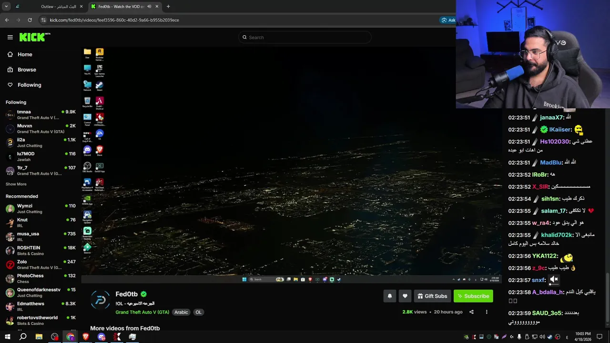
Task: Click the VOD video player
Action: pyautogui.click(x=291, y=165)
